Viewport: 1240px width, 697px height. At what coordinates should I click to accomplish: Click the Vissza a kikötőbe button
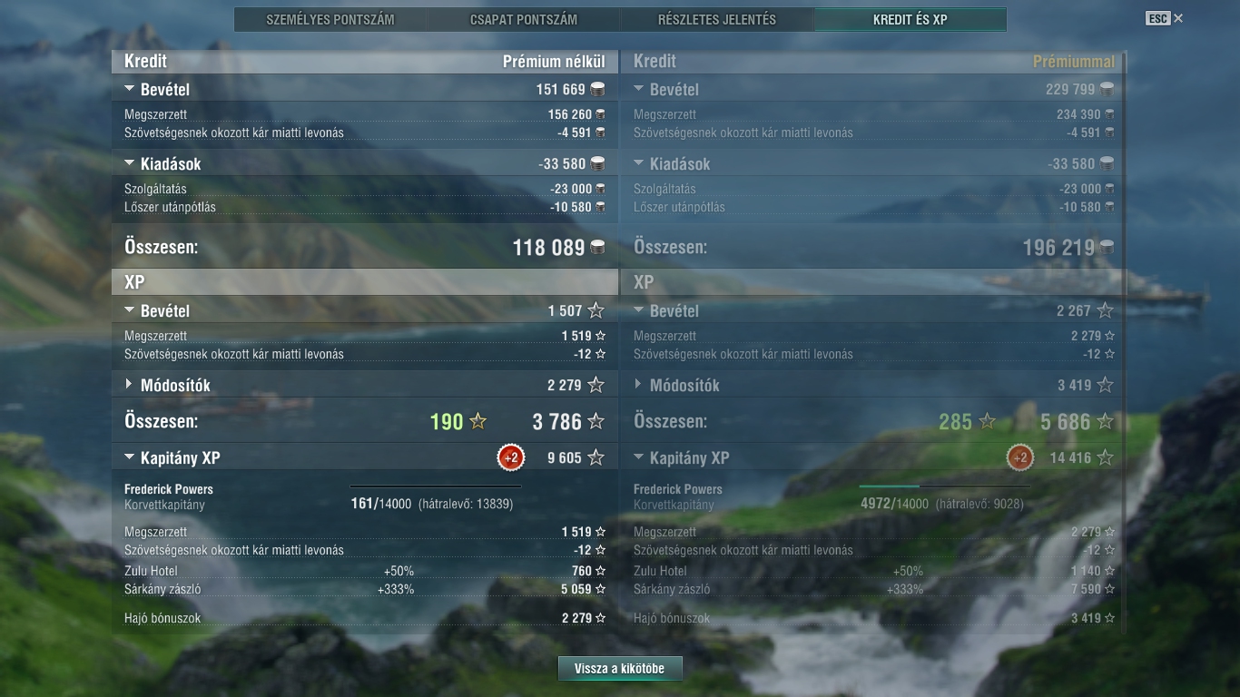[620, 669]
